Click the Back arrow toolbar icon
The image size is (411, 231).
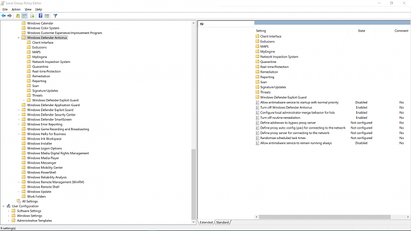pyautogui.click(x=3, y=16)
